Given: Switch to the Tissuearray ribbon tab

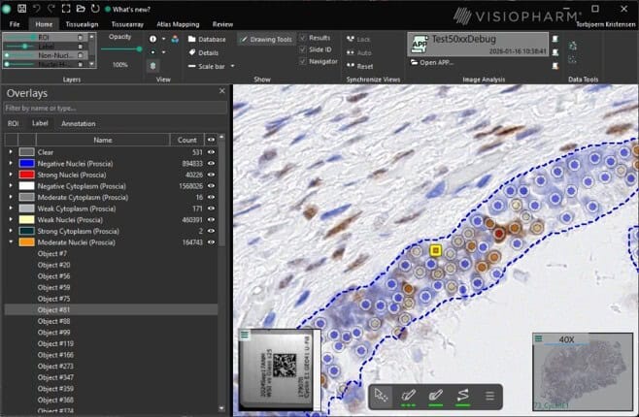Looking at the screenshot, I should (x=127, y=24).
